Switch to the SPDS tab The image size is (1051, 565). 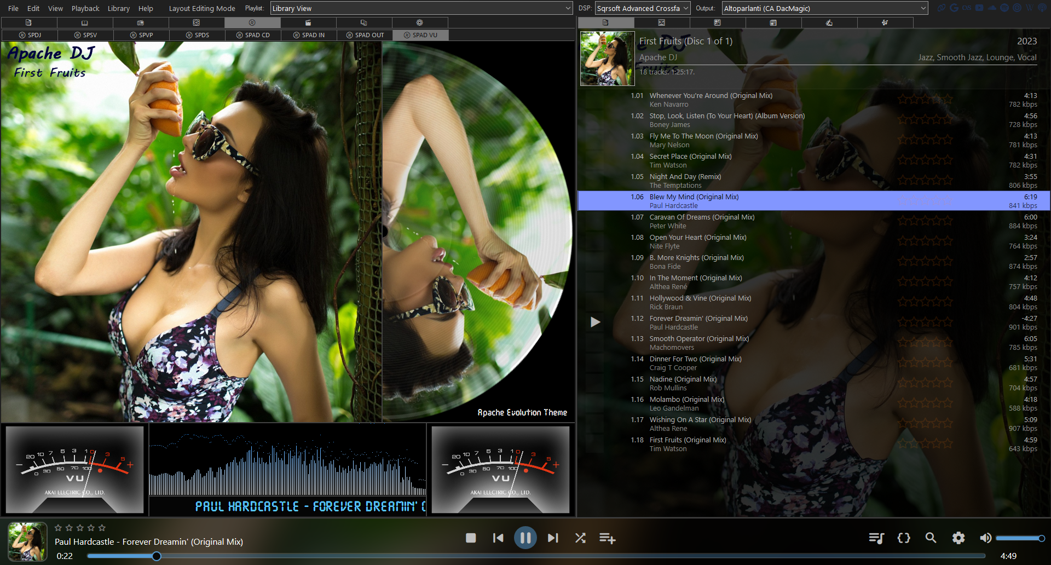pyautogui.click(x=197, y=35)
